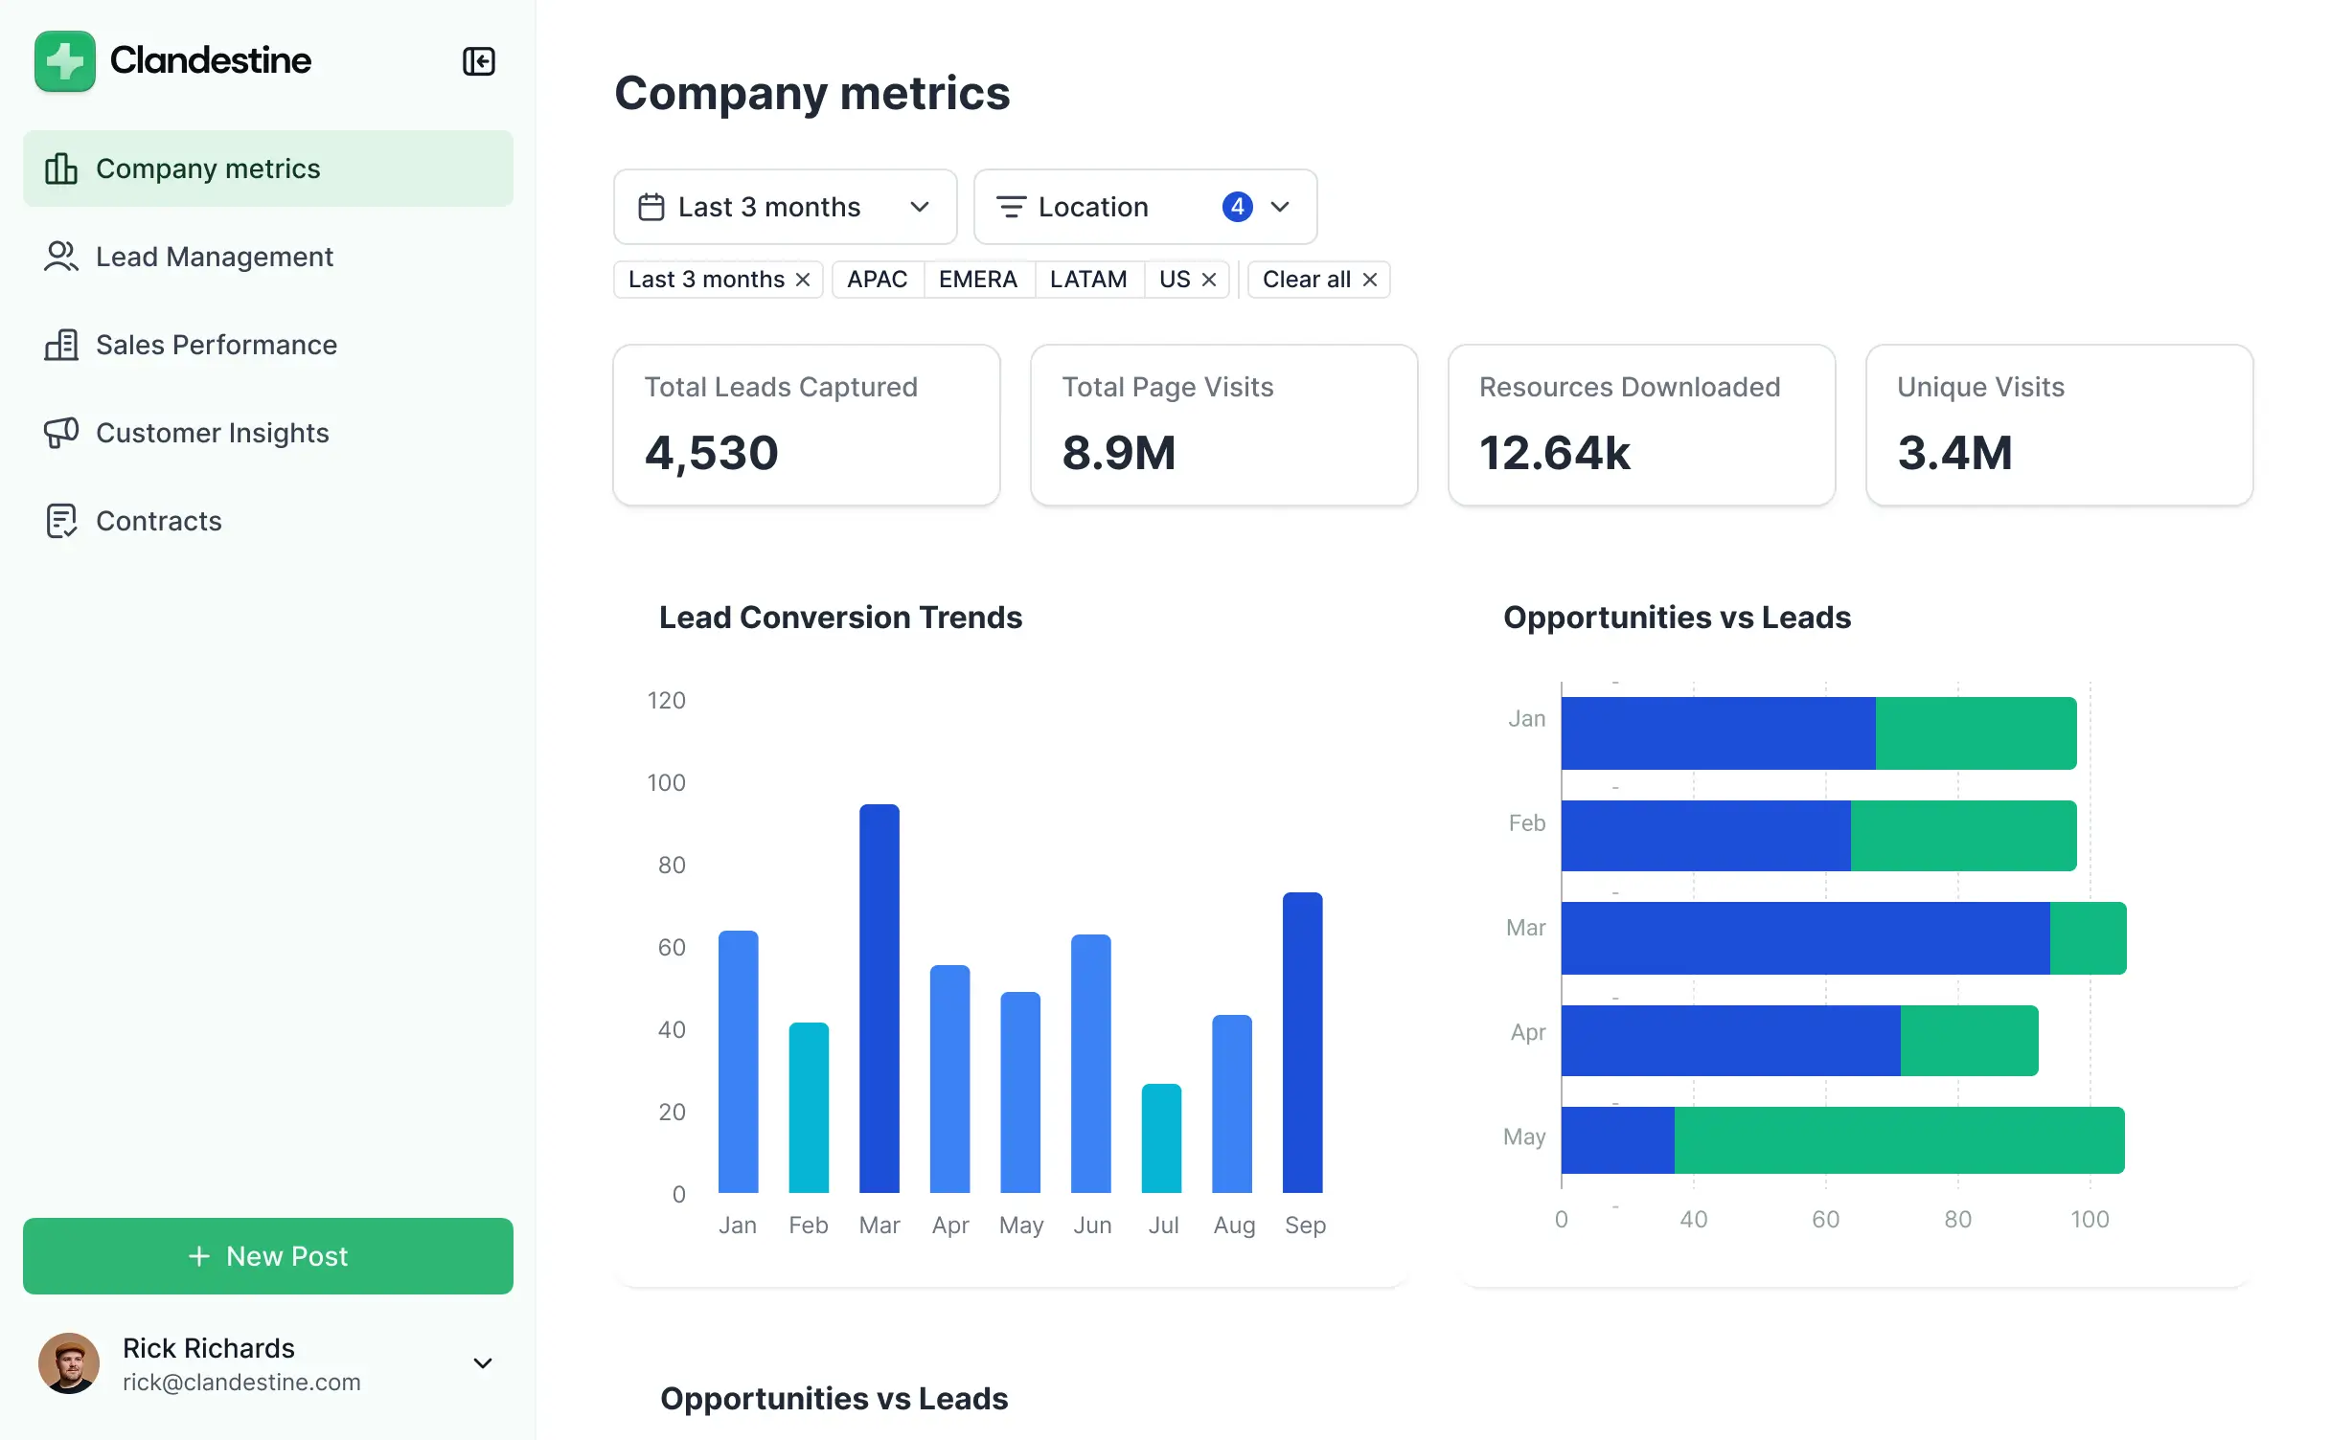Open Customer Insights via its speech-bubble icon
2330x1440 pixels.
[x=61, y=433]
